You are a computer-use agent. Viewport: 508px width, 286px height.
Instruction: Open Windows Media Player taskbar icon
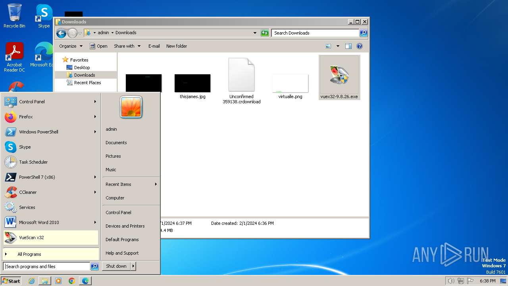58,281
